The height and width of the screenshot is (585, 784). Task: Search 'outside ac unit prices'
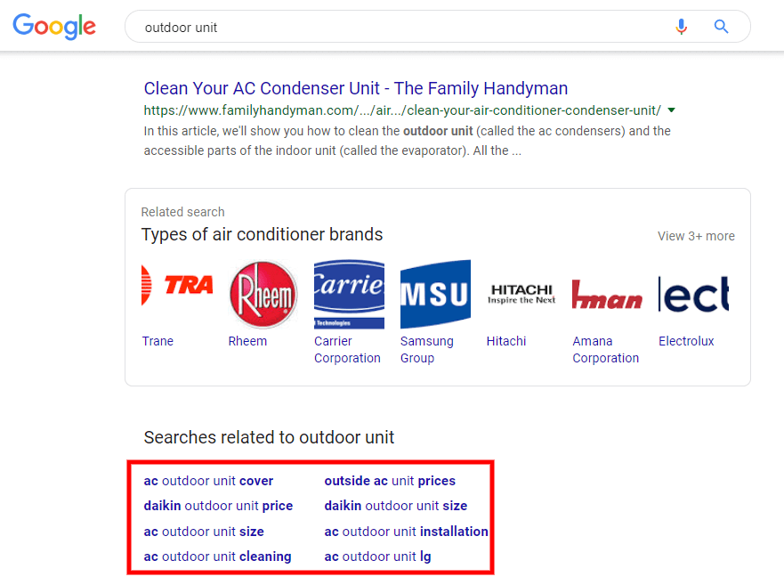point(390,481)
